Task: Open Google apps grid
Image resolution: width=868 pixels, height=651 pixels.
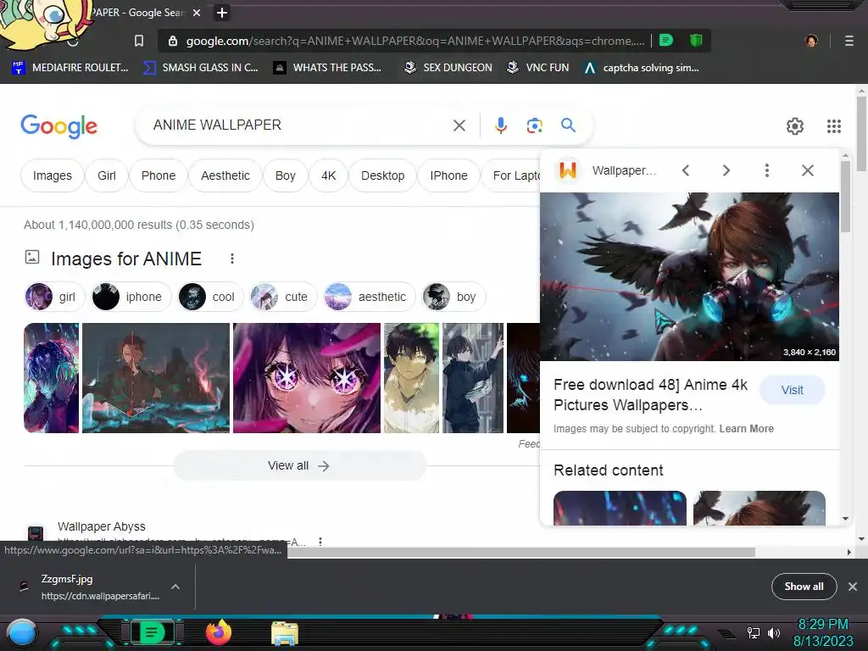Action: (834, 126)
